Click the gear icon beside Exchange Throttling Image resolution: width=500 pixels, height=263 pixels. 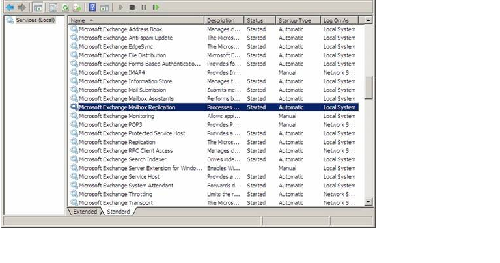point(74,194)
